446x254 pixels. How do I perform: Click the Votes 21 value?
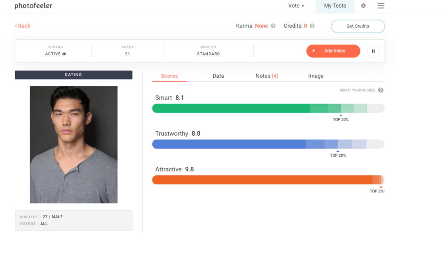[x=128, y=54]
